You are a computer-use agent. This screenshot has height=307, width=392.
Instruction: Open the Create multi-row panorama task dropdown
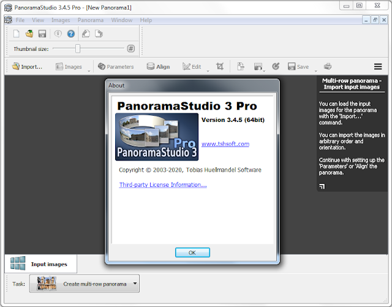pyautogui.click(x=85, y=284)
